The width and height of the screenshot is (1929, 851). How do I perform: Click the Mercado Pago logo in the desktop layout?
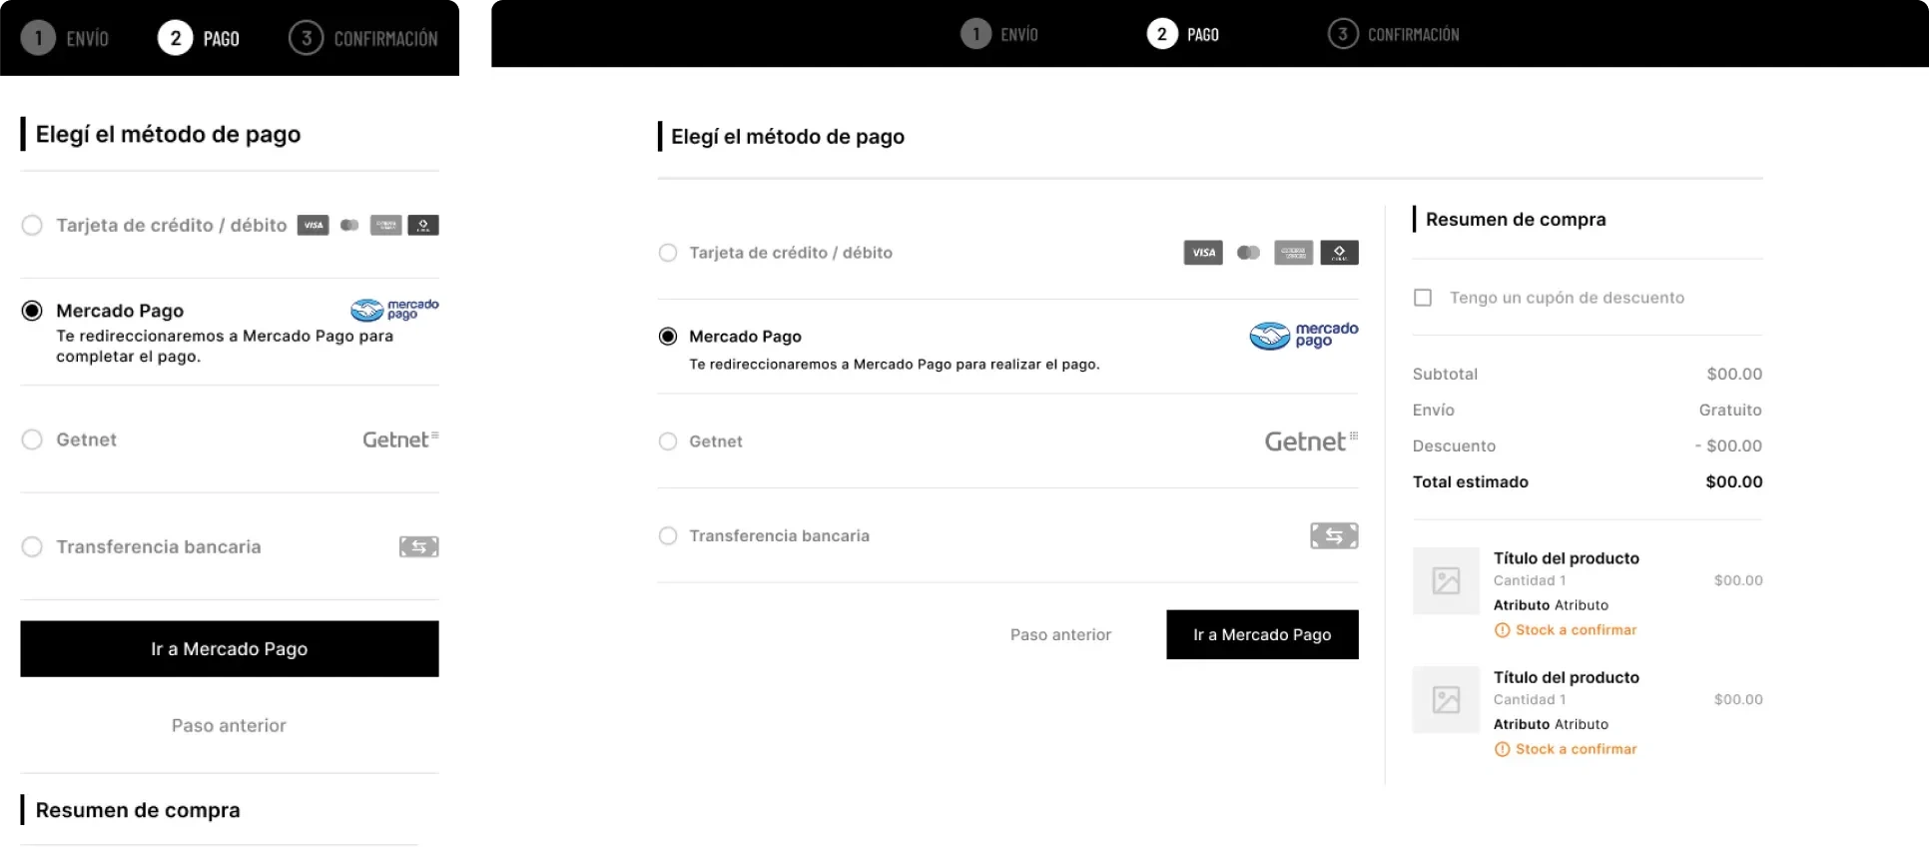[x=1303, y=336]
